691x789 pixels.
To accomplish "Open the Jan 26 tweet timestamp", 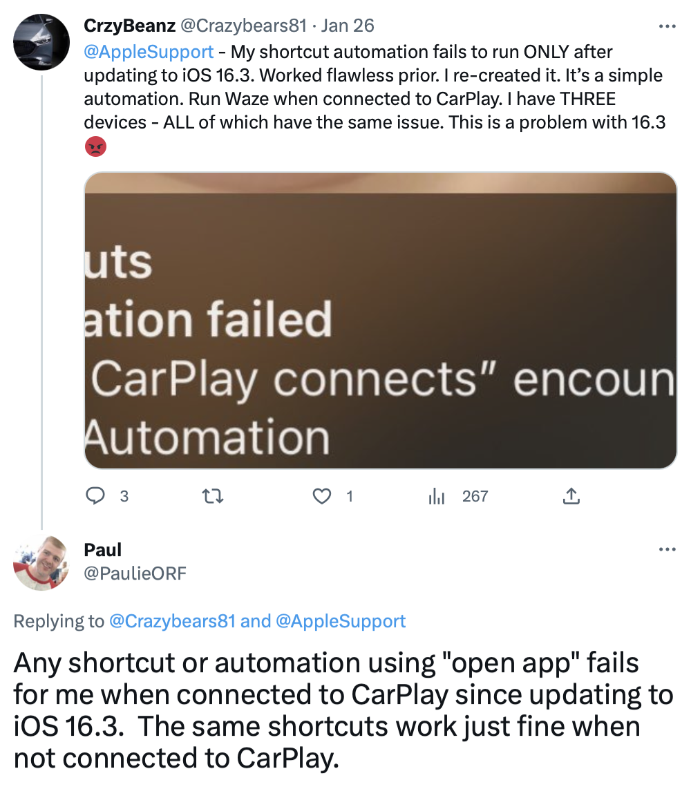I will click(348, 26).
